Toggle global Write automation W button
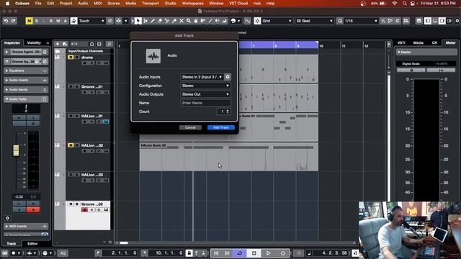The width and height of the screenshot is (461, 259). (x=58, y=21)
